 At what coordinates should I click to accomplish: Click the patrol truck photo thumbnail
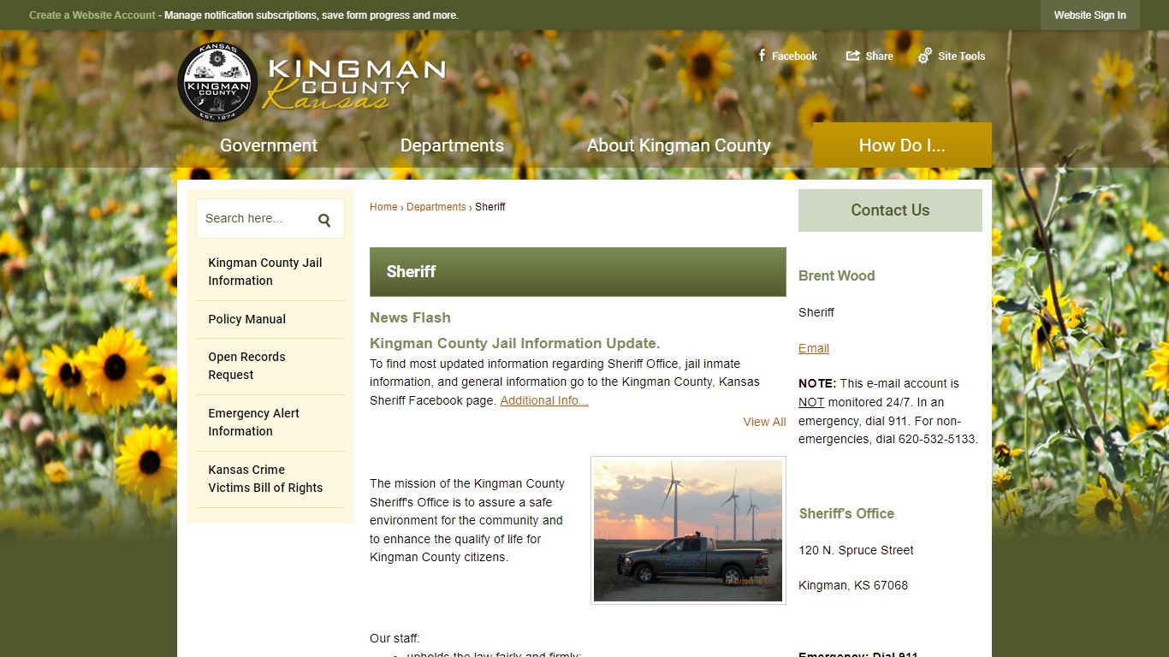tap(688, 530)
